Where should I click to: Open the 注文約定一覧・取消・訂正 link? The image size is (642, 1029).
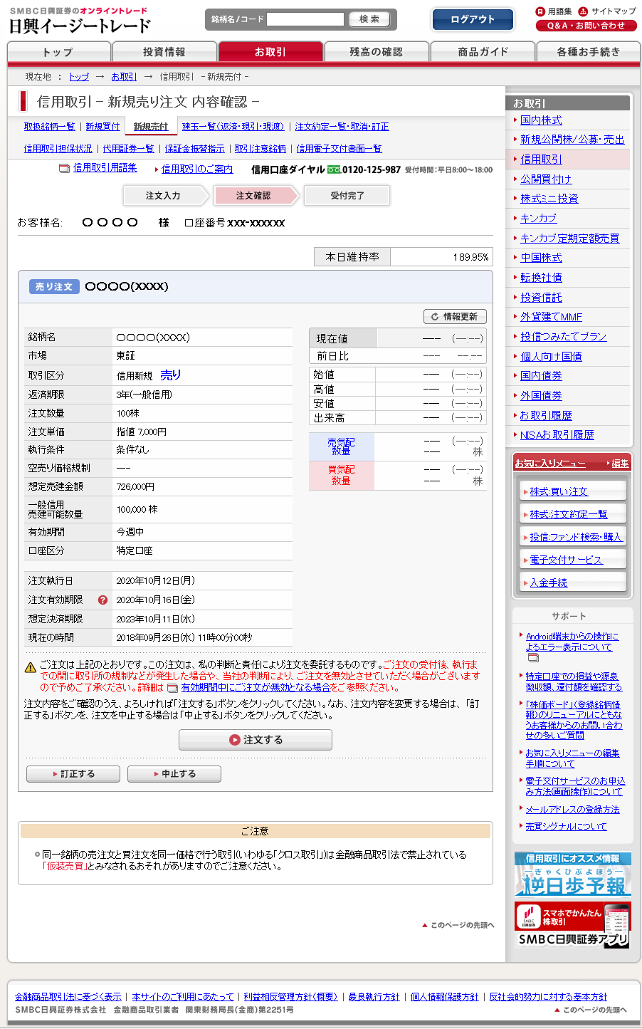click(342, 127)
